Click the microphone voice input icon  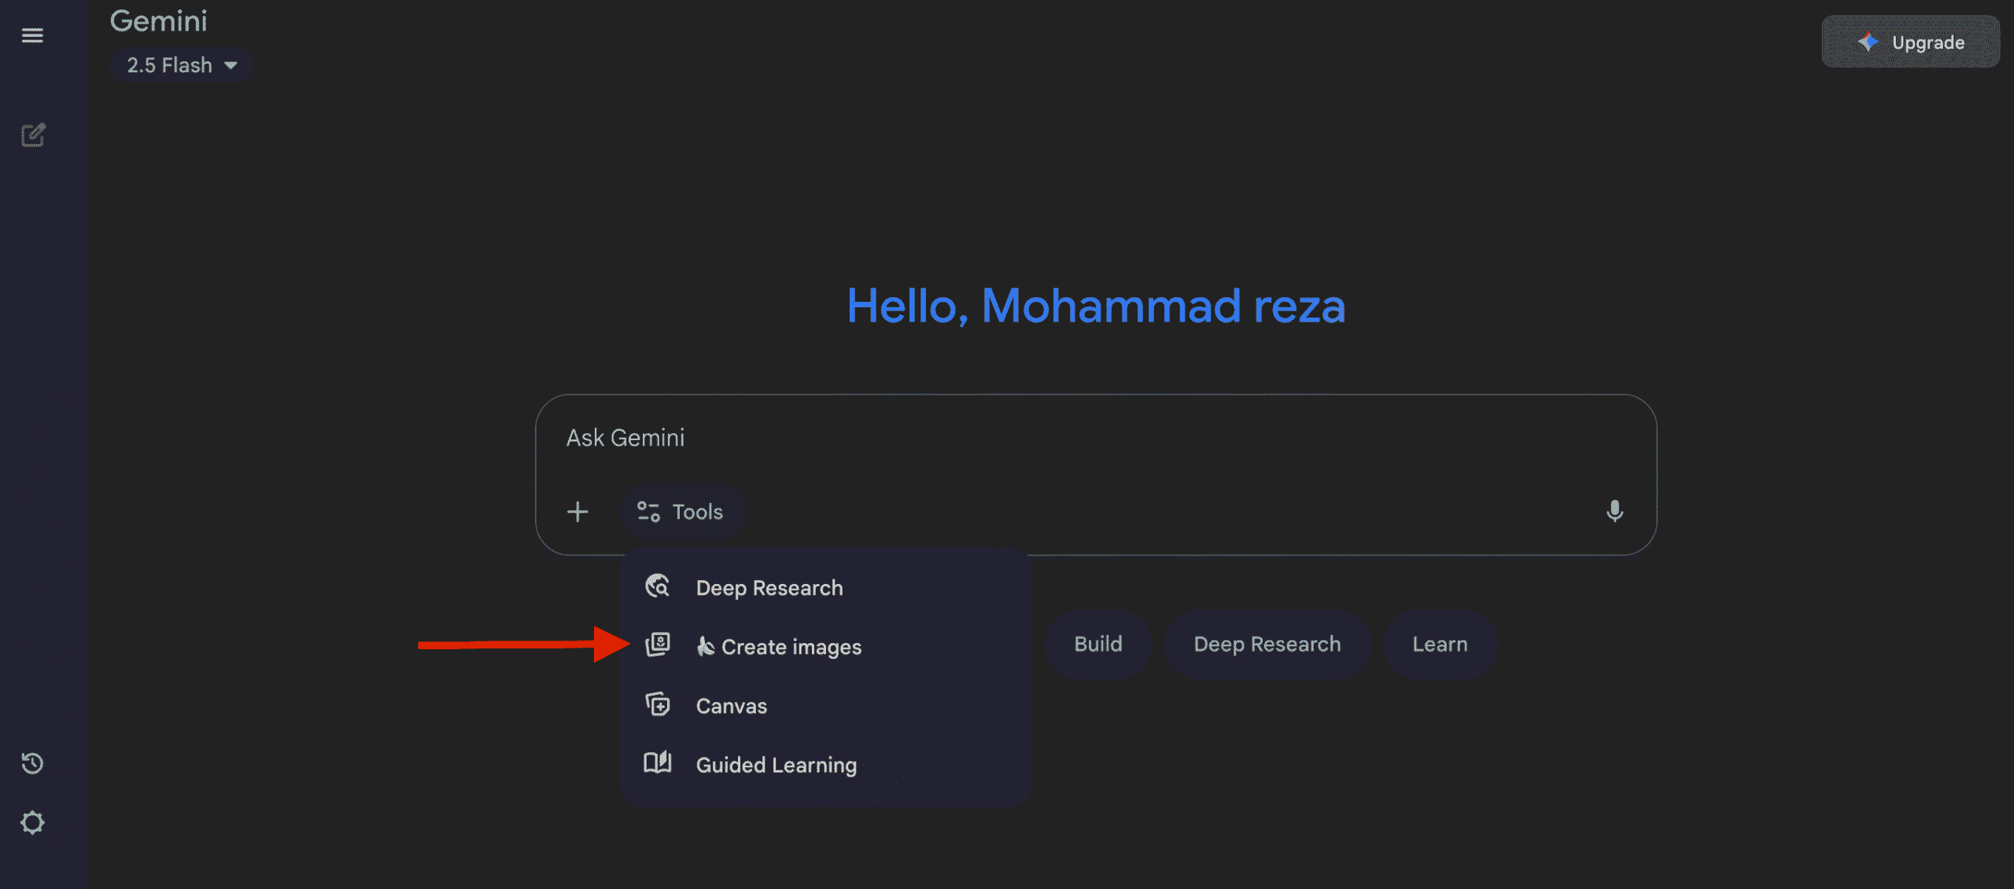(x=1614, y=511)
